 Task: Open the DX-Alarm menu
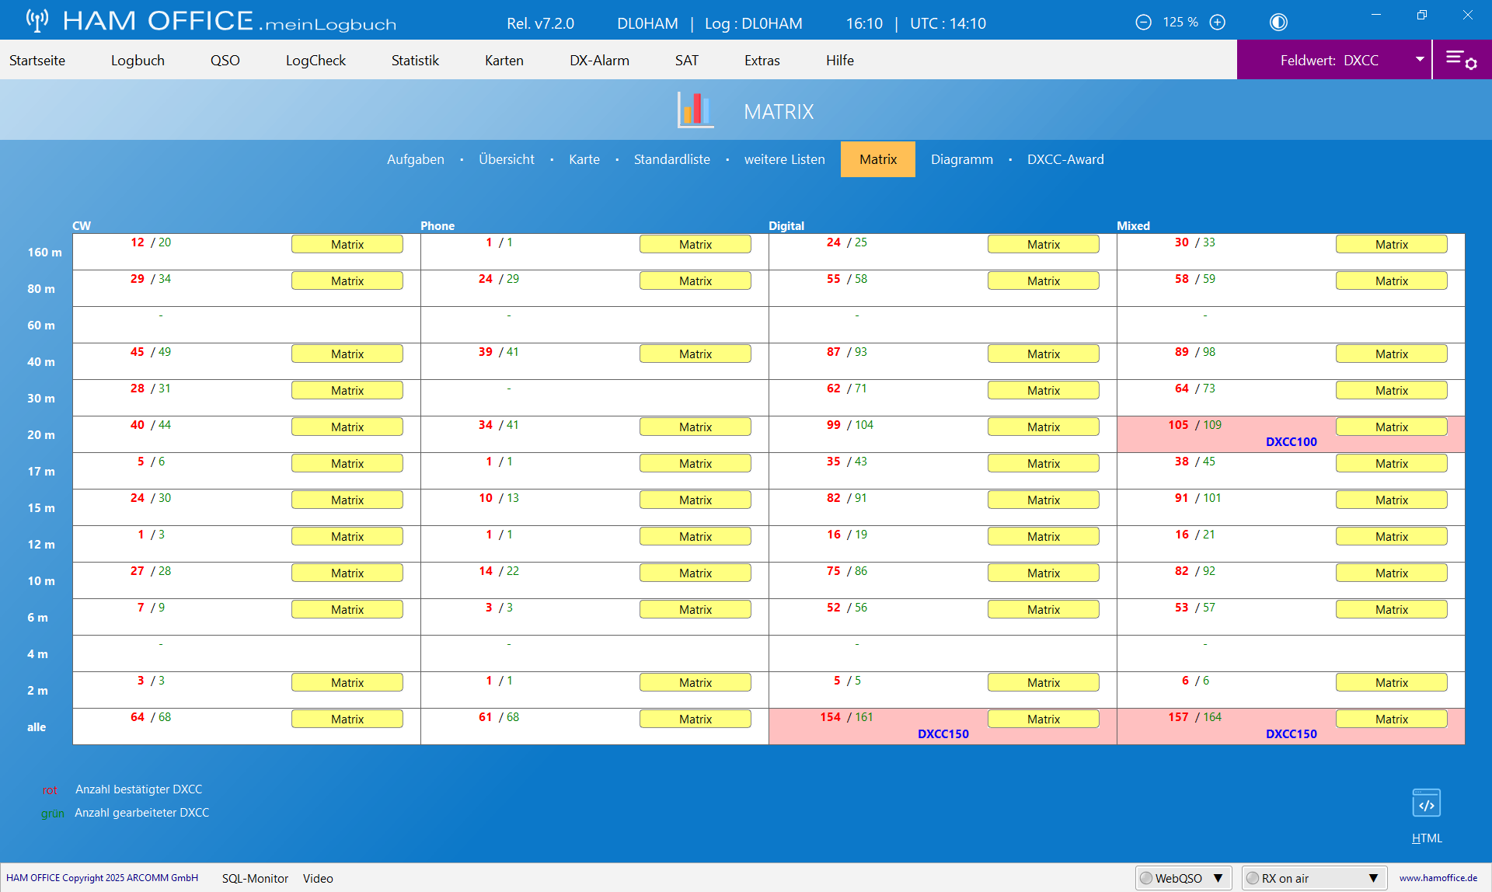(599, 61)
